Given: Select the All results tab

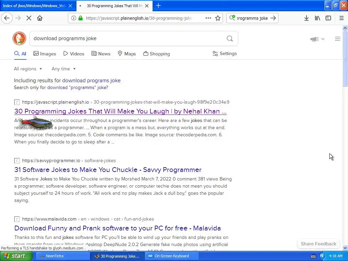Looking at the screenshot, I should 20,54.
